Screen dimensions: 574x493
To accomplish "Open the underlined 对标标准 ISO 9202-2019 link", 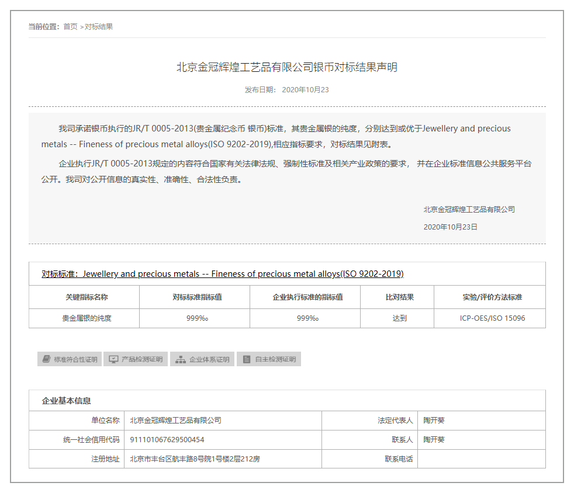I will coord(222,274).
